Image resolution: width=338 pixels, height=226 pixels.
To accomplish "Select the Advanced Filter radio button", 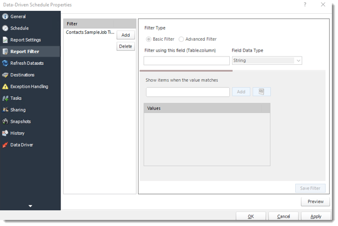I will pos(181,39).
